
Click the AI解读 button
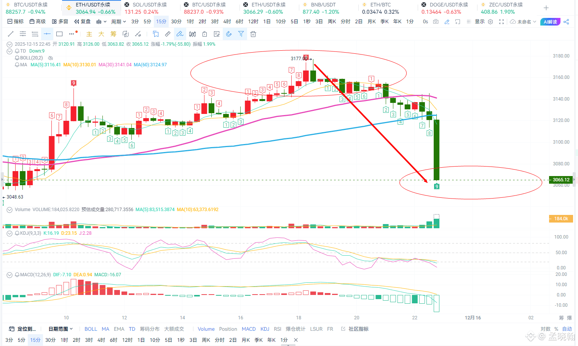(x=550, y=22)
